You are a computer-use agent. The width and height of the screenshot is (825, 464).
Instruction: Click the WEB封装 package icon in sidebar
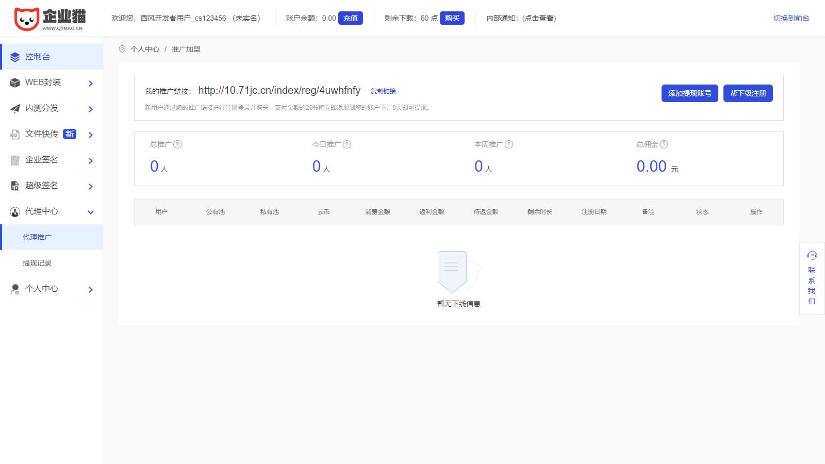(x=15, y=82)
